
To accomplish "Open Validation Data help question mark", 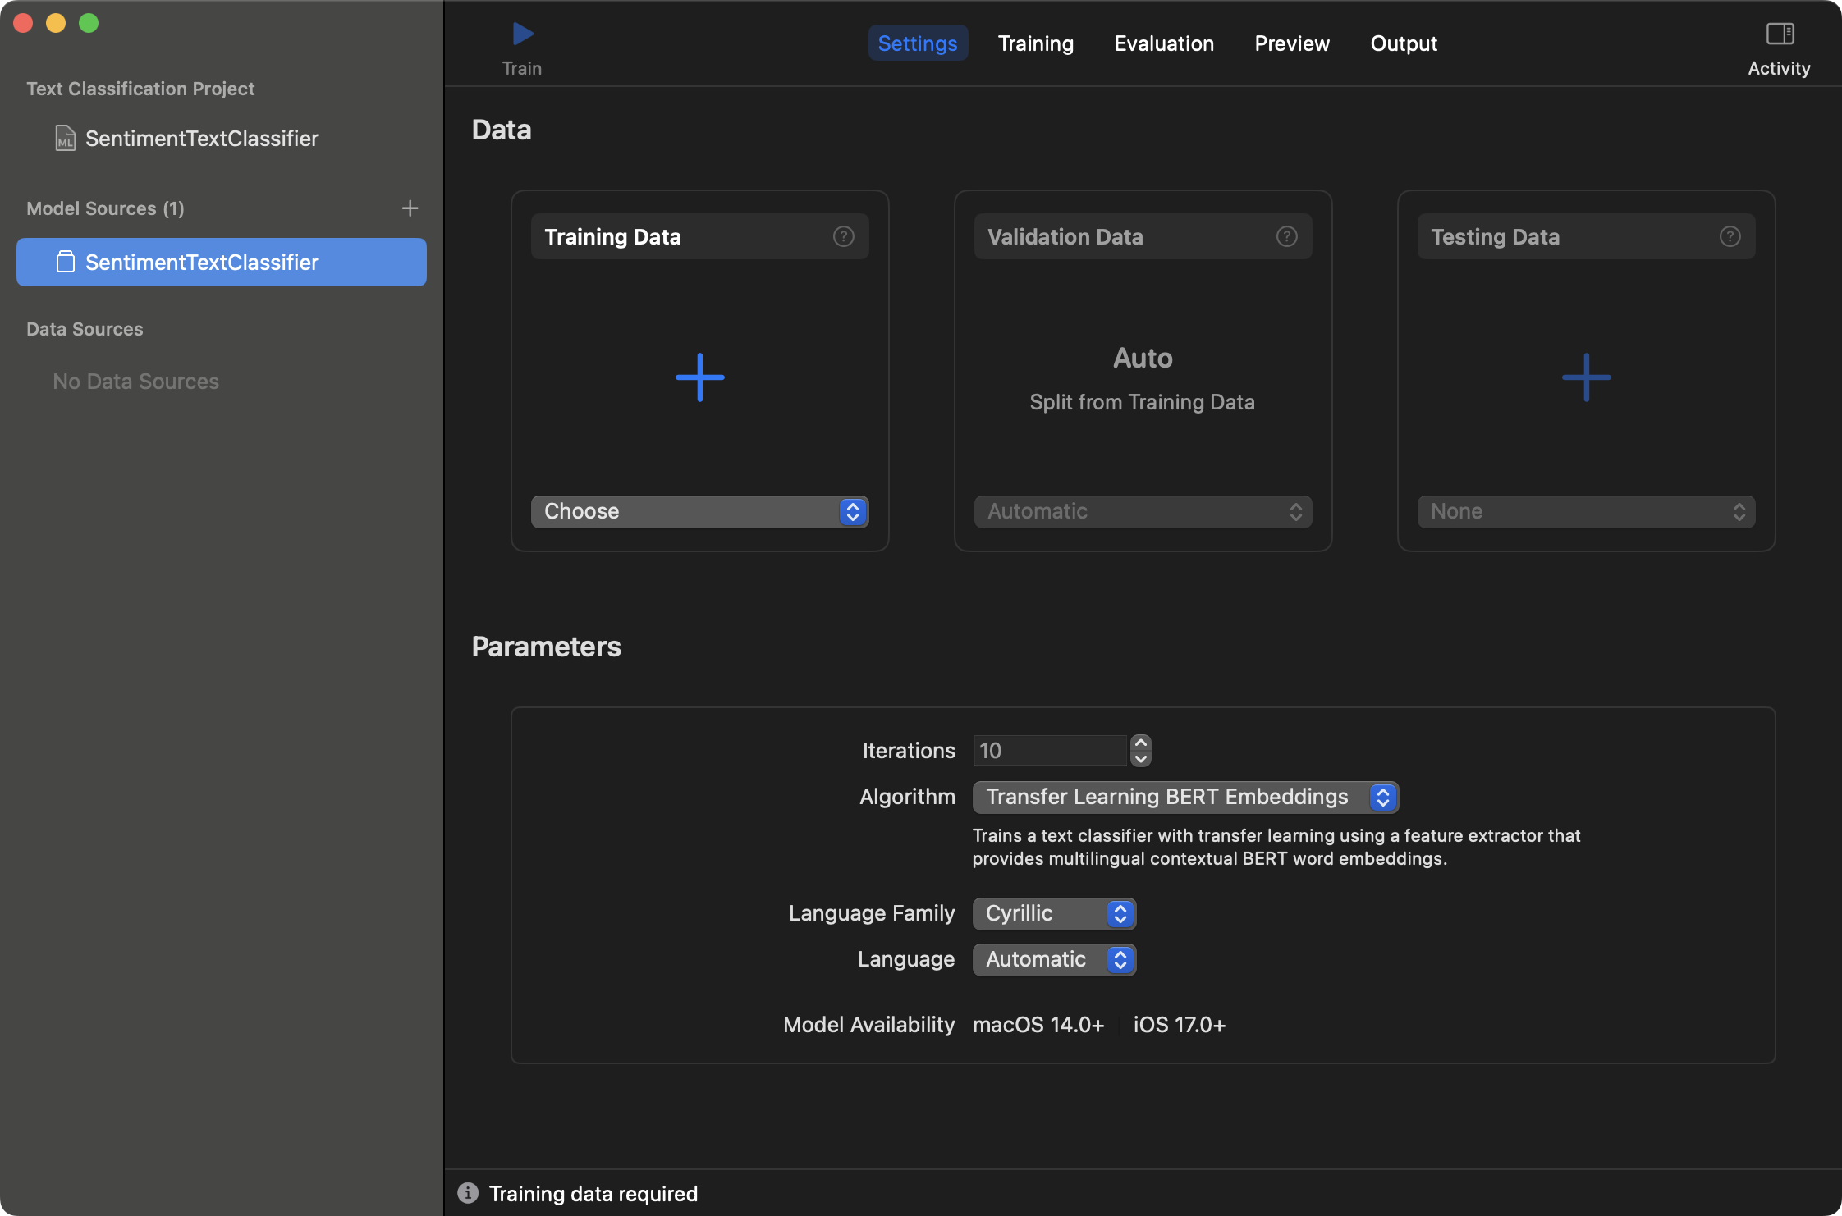I will coord(1286,236).
